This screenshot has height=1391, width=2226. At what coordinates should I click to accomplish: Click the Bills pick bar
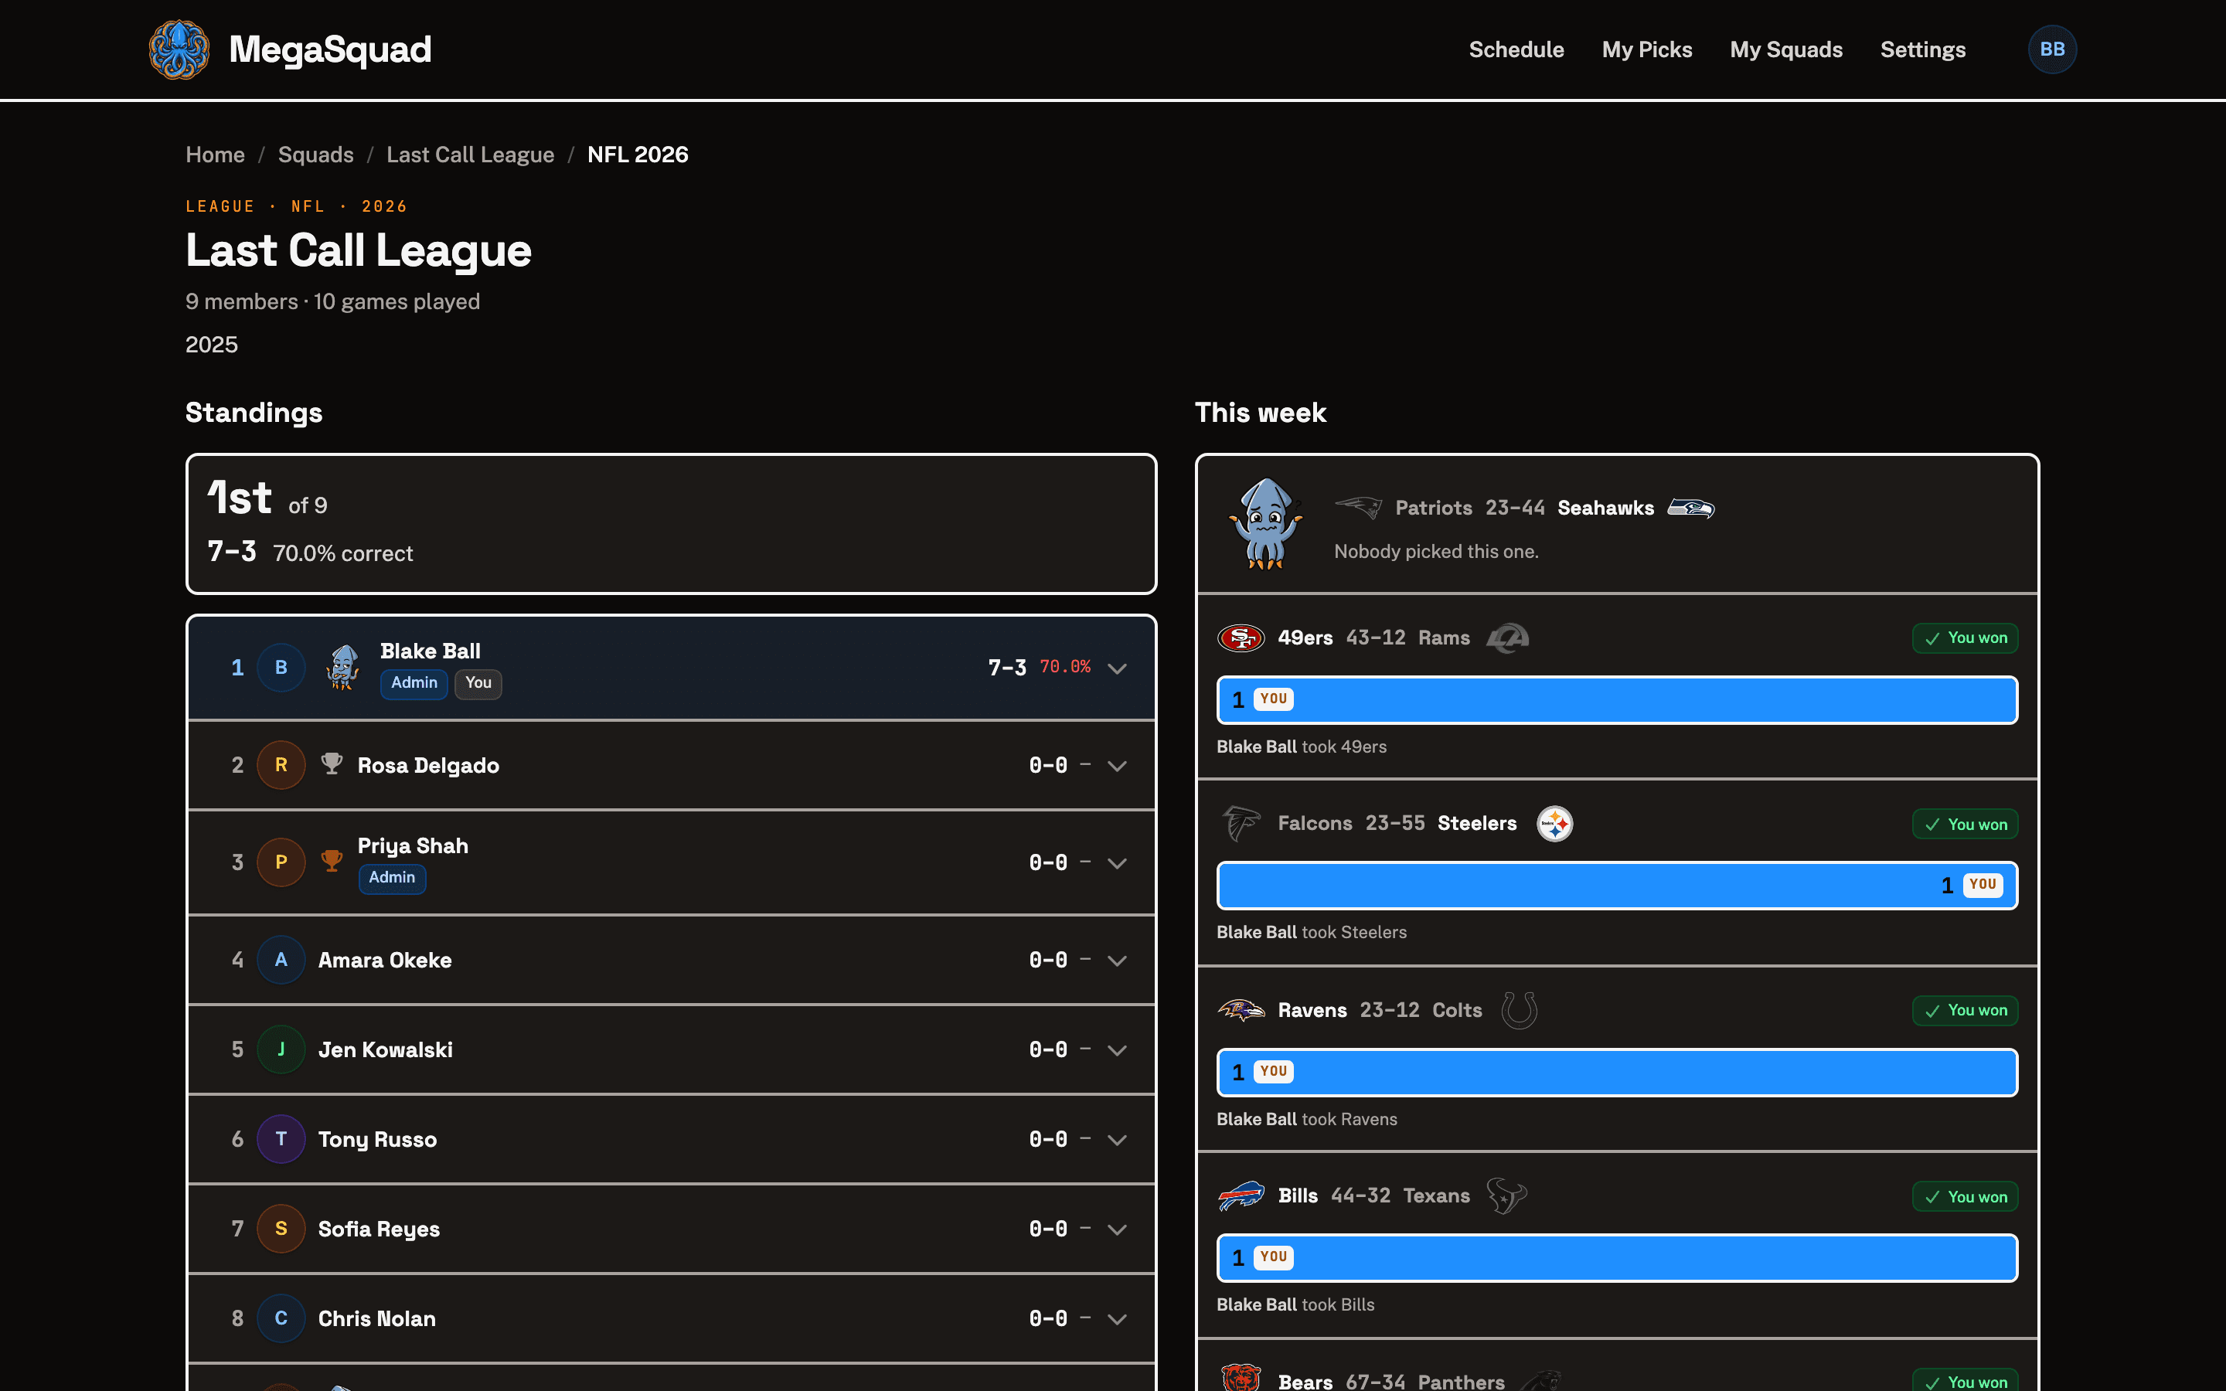pos(1617,1257)
